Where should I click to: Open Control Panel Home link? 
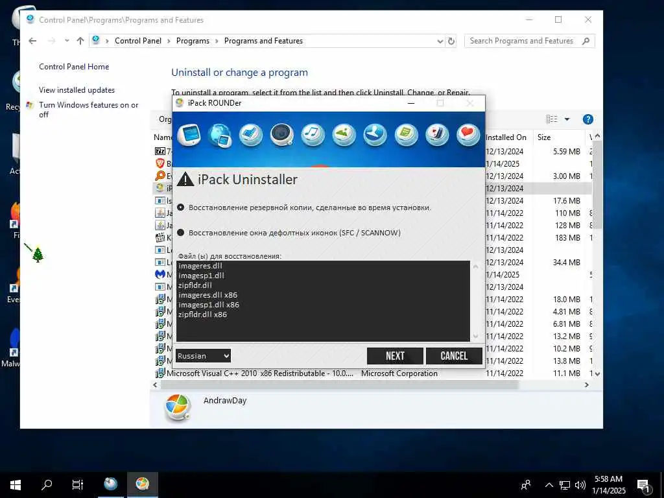(74, 67)
